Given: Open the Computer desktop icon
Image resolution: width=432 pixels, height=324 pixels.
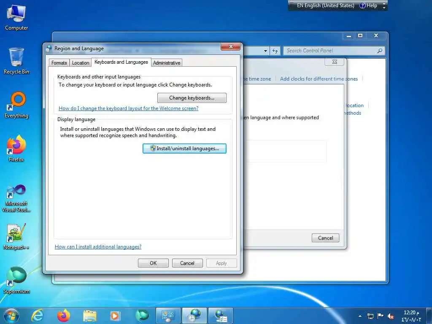Looking at the screenshot, I should coord(16,18).
